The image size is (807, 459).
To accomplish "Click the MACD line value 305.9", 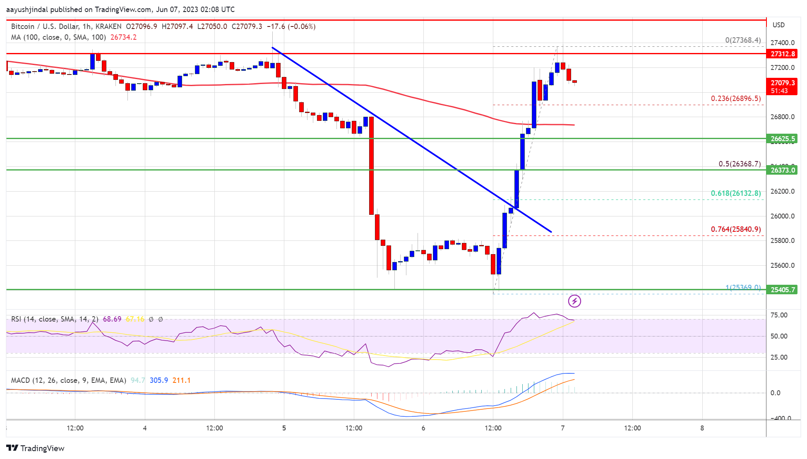I will click(x=159, y=380).
